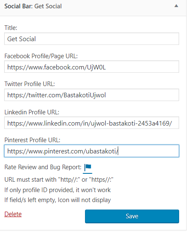Click the Title: label

coord(11,28)
